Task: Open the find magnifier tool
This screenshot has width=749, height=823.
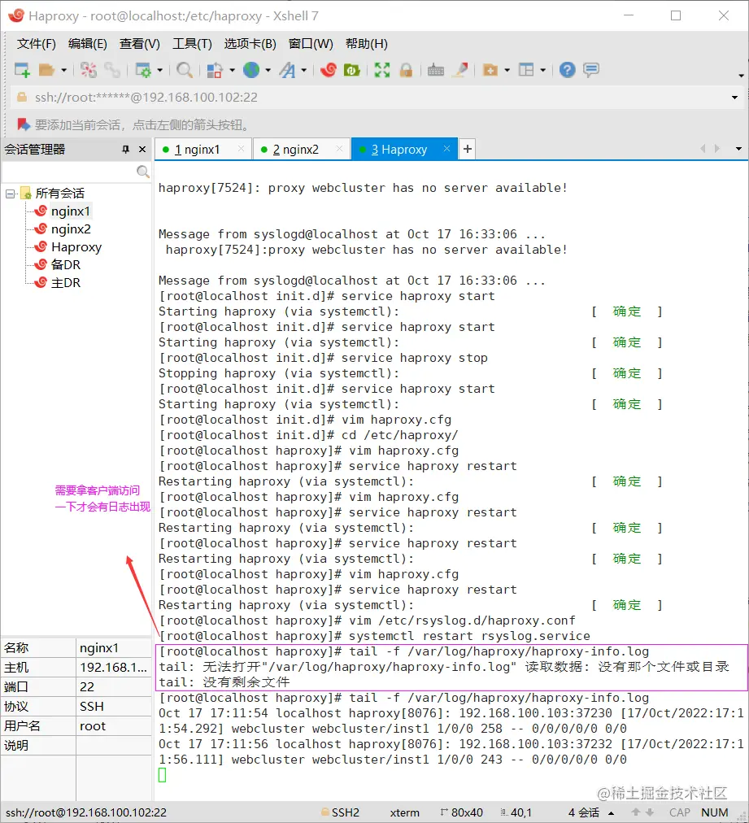Action: pyautogui.click(x=185, y=70)
